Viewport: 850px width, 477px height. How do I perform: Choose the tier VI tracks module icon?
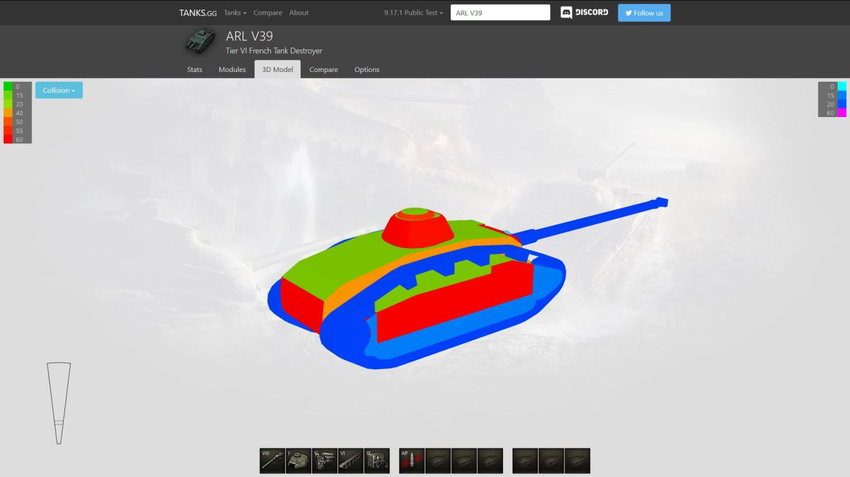[351, 461]
